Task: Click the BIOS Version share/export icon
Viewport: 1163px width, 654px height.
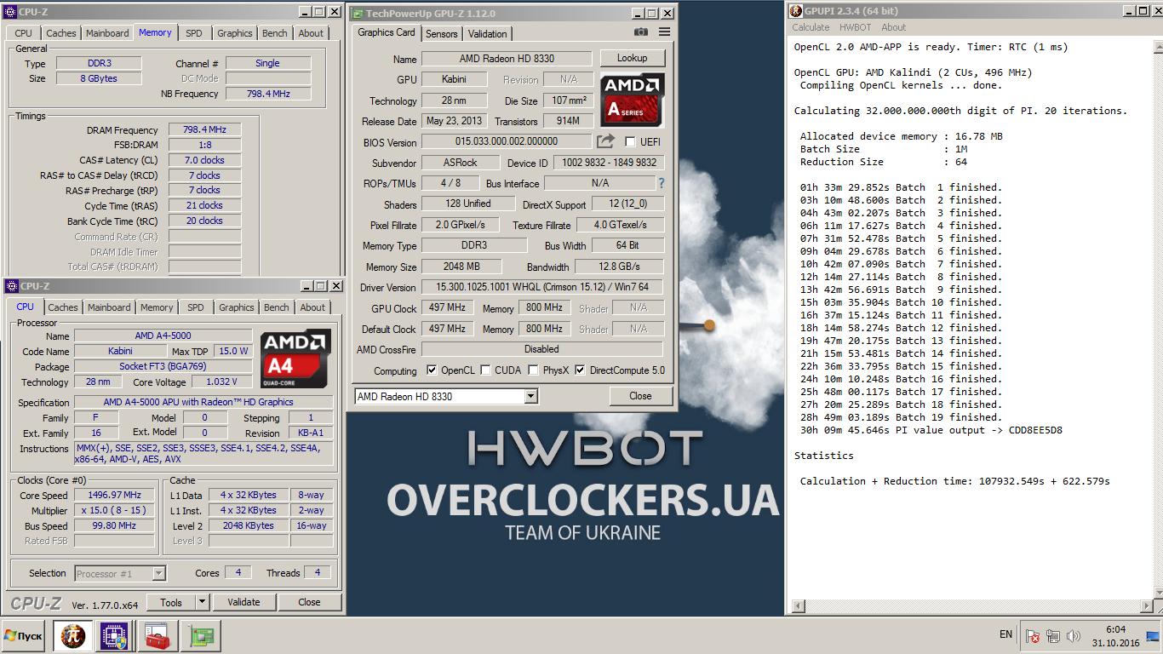Action: pos(605,141)
